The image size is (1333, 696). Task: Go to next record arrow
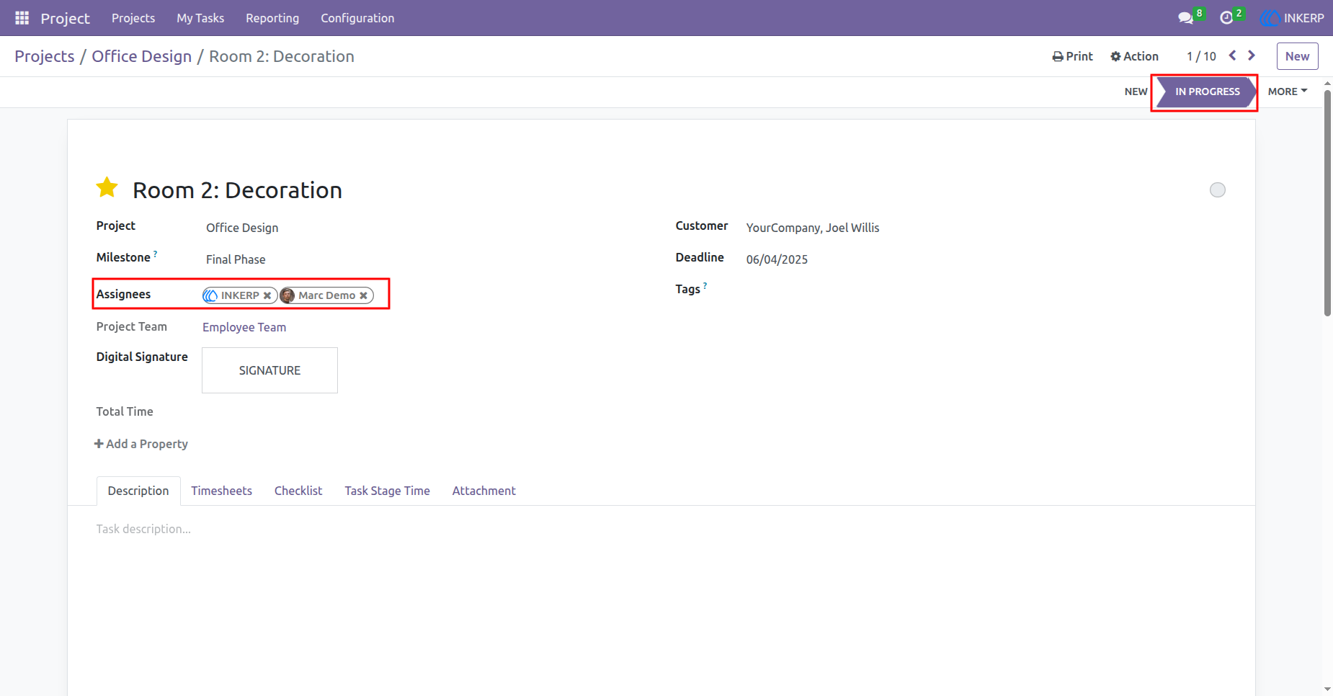(1252, 55)
